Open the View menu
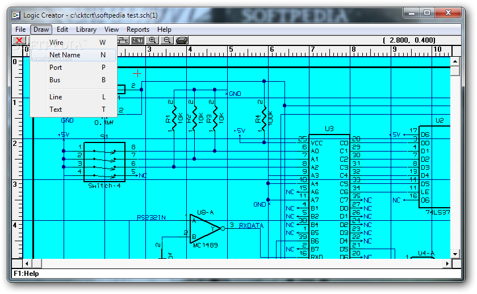 coord(111,30)
